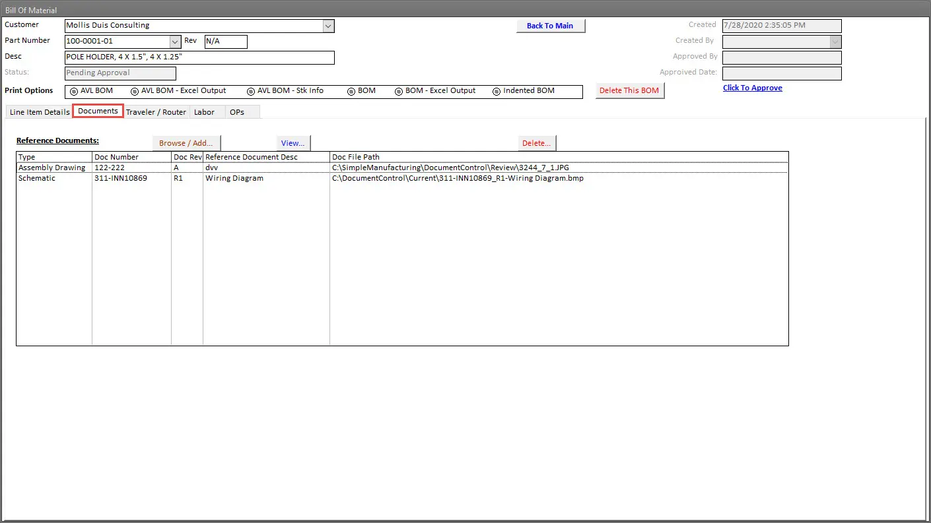Follow the Click To Approve link
Image resolution: width=931 pixels, height=523 pixels.
pos(752,88)
